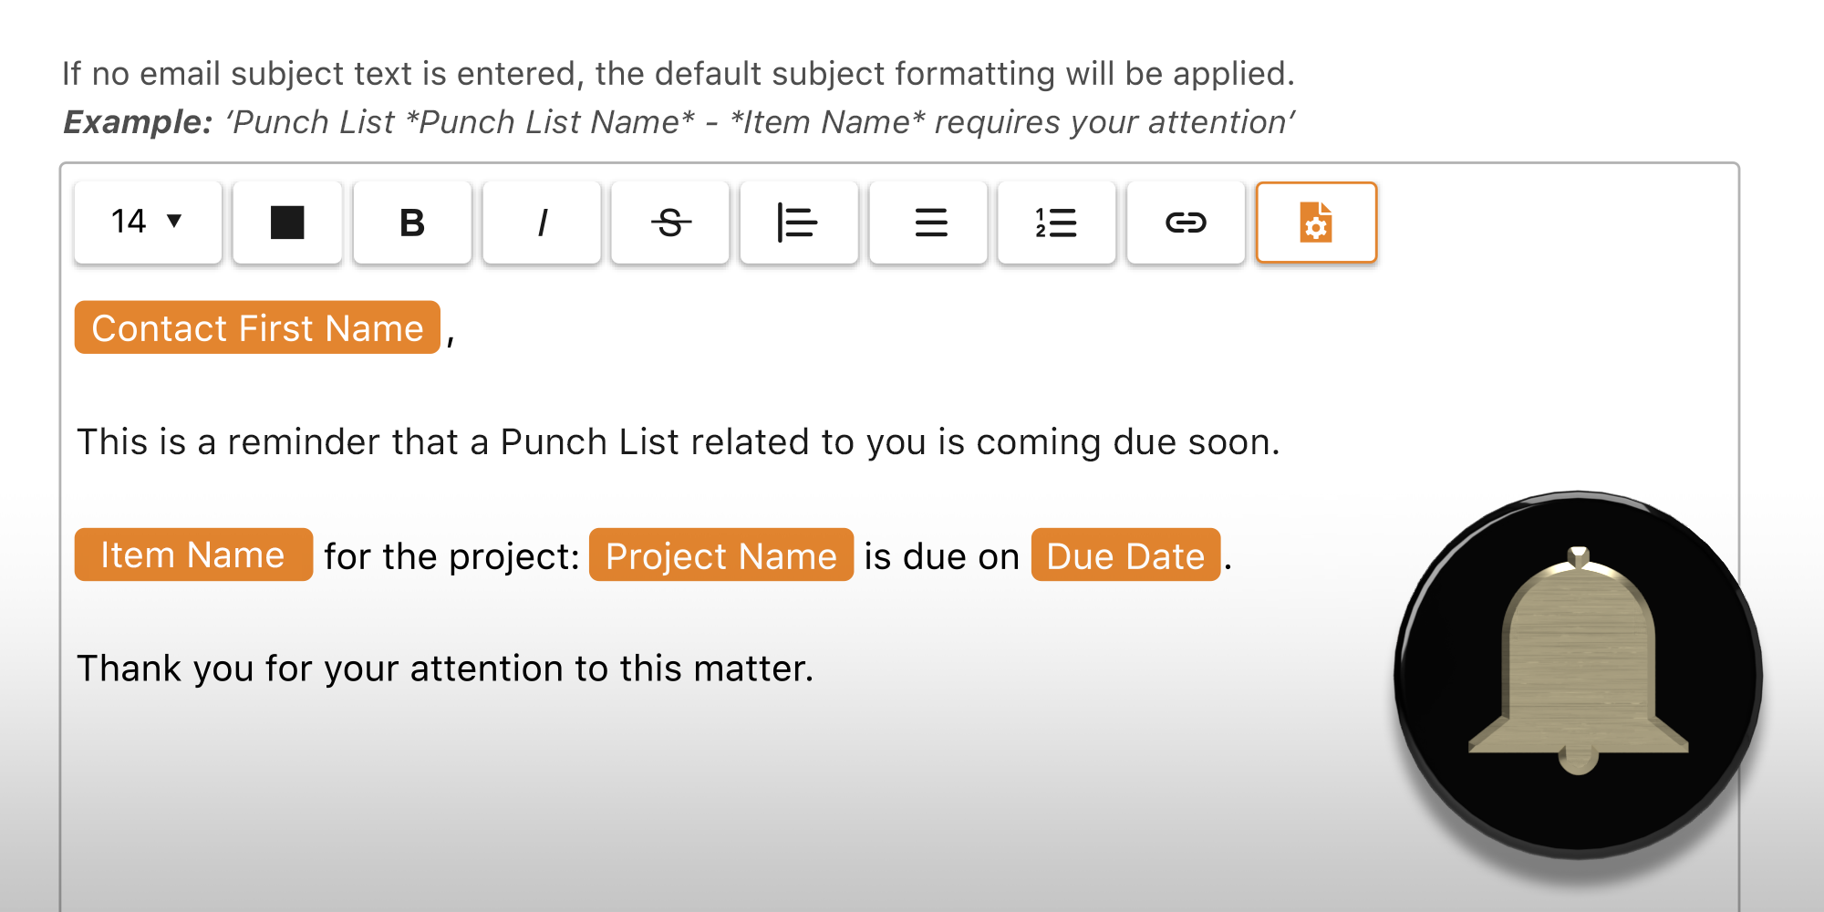
Task: Apply italic formatting
Action: point(541,222)
